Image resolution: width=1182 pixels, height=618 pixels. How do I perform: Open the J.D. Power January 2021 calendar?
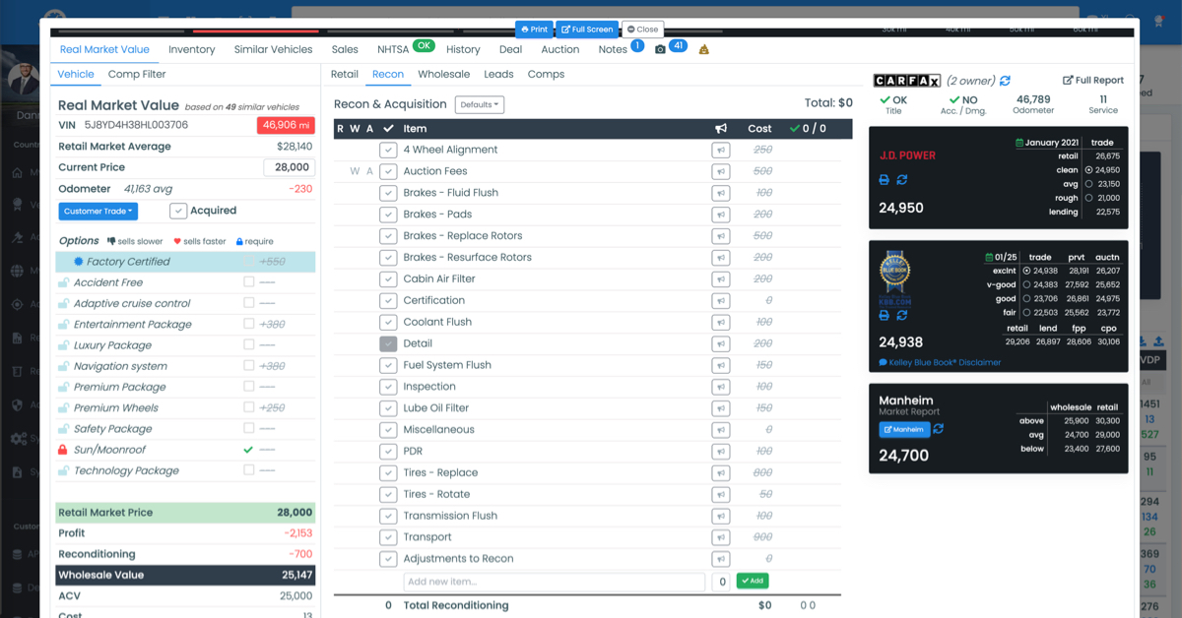tap(1019, 144)
